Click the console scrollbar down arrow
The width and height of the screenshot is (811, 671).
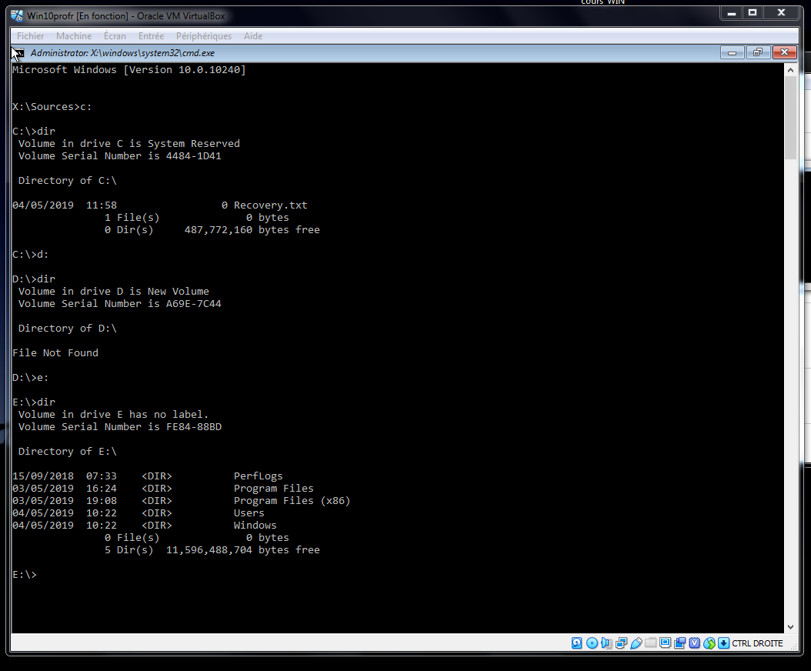coord(790,626)
